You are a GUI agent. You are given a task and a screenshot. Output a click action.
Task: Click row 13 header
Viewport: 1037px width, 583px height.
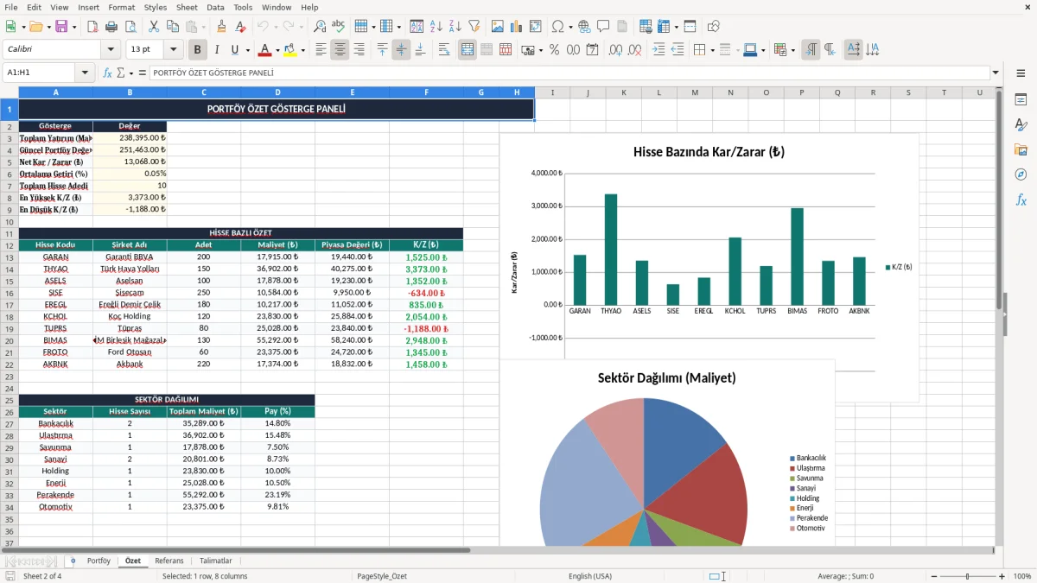9,257
